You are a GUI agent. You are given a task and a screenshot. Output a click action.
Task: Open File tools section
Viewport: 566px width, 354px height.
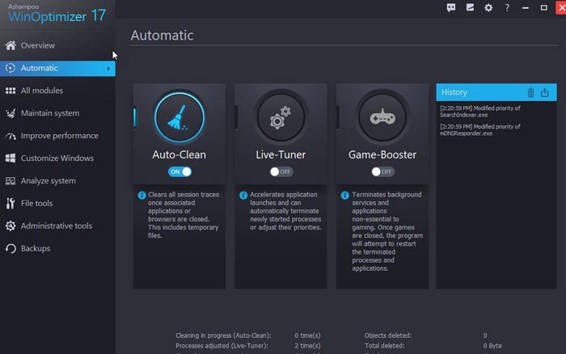tap(57, 203)
